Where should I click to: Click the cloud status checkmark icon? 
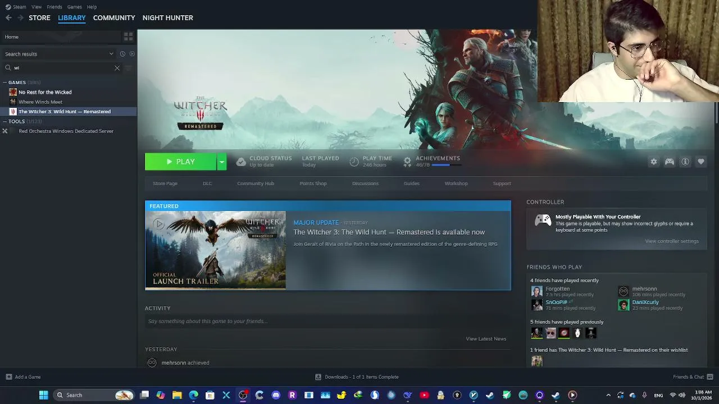241,162
